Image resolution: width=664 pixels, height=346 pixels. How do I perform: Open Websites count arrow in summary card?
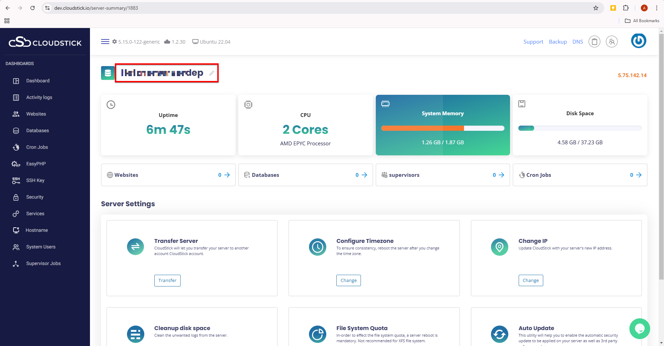(x=227, y=175)
